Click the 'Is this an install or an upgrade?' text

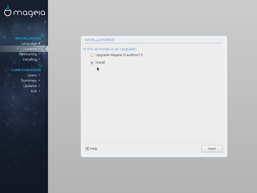coord(110,49)
